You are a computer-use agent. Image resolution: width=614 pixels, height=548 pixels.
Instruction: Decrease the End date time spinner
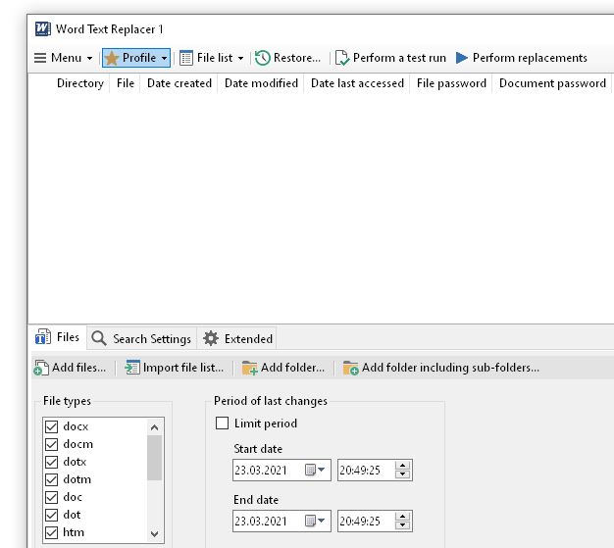[x=402, y=525]
